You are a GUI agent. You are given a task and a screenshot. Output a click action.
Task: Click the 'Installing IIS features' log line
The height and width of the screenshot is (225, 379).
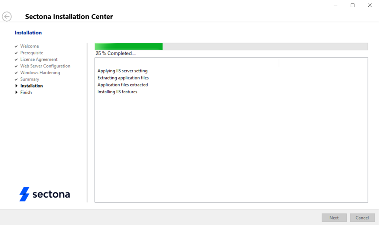click(x=117, y=92)
